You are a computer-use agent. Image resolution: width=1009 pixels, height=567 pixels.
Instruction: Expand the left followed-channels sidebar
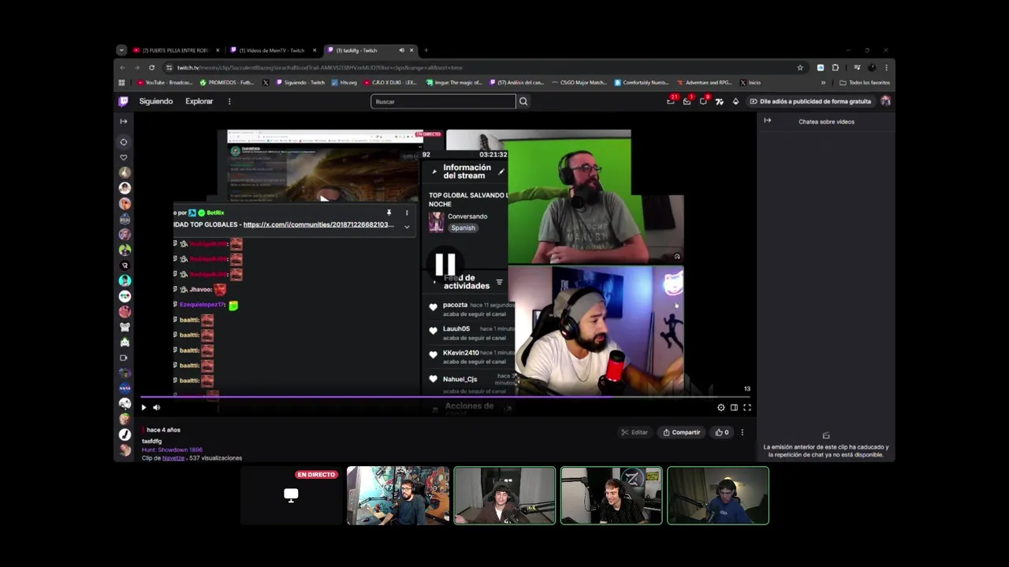click(124, 121)
